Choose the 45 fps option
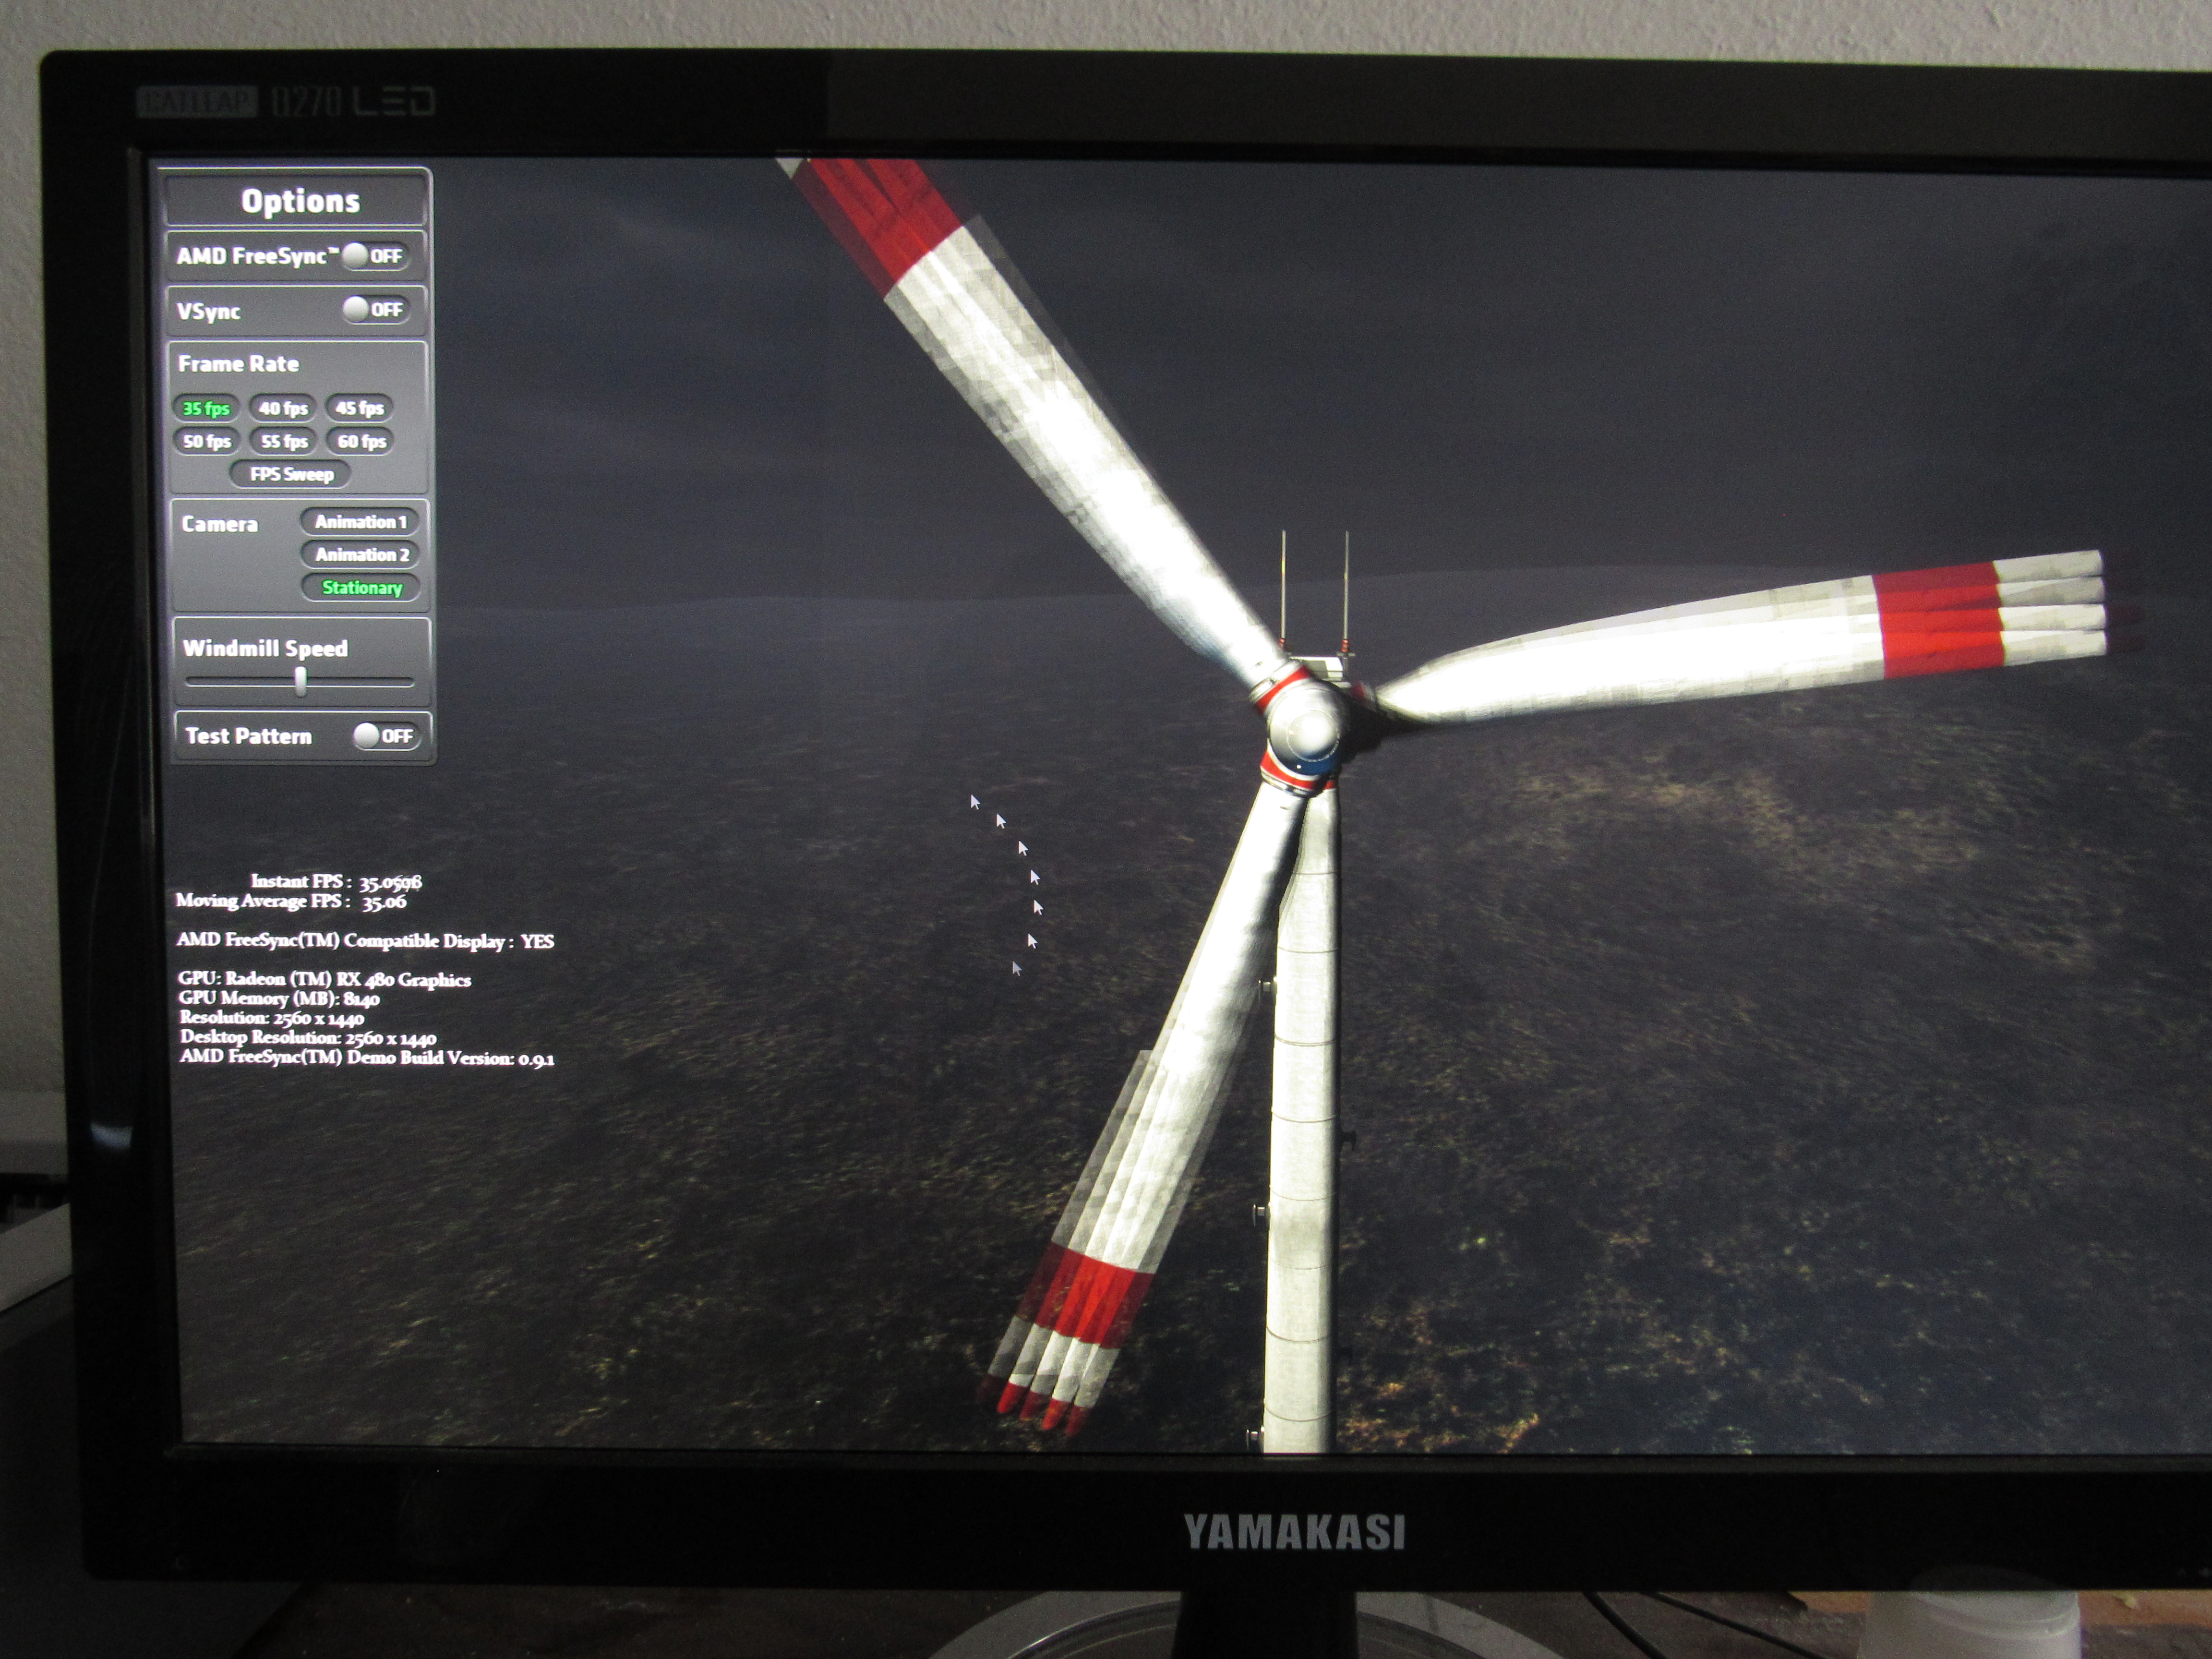The height and width of the screenshot is (1659, 2212). (x=360, y=408)
